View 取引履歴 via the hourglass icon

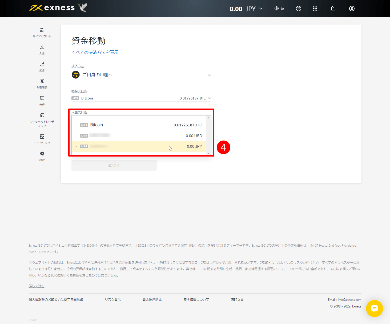pos(42,83)
